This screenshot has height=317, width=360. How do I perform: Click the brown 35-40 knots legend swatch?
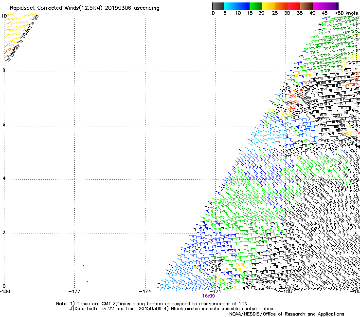point(306,6)
